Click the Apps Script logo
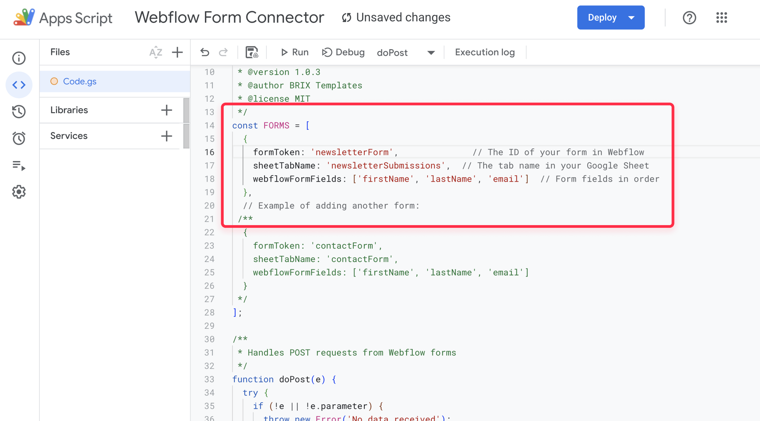Viewport: 760px width, 421px height. pos(63,18)
